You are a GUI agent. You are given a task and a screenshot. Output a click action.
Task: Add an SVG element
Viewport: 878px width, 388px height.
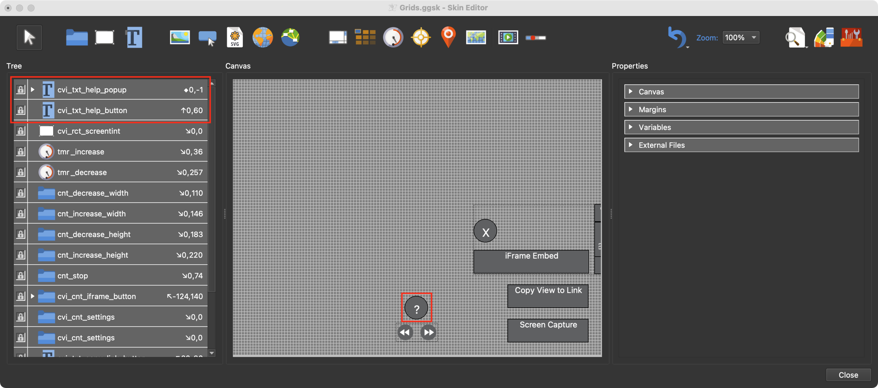point(235,38)
